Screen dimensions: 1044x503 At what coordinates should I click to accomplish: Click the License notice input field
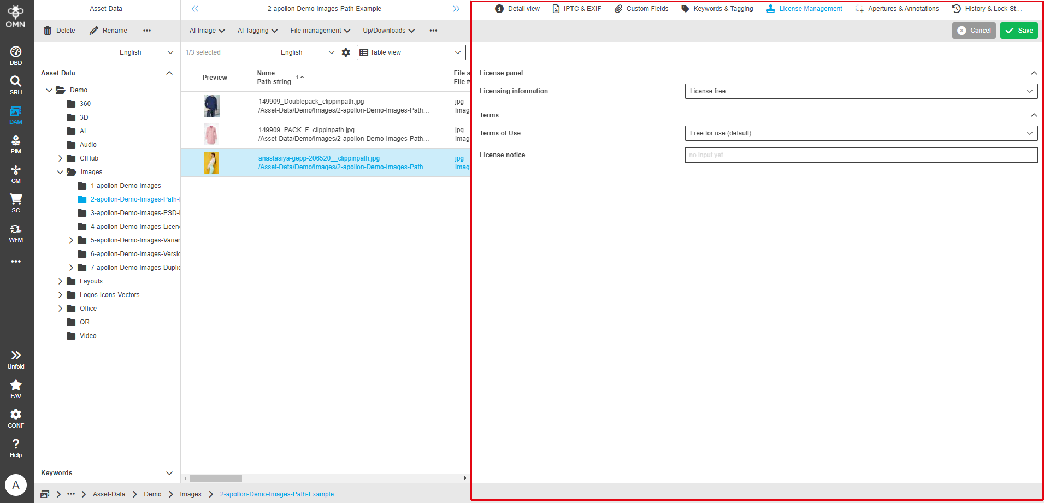point(862,155)
